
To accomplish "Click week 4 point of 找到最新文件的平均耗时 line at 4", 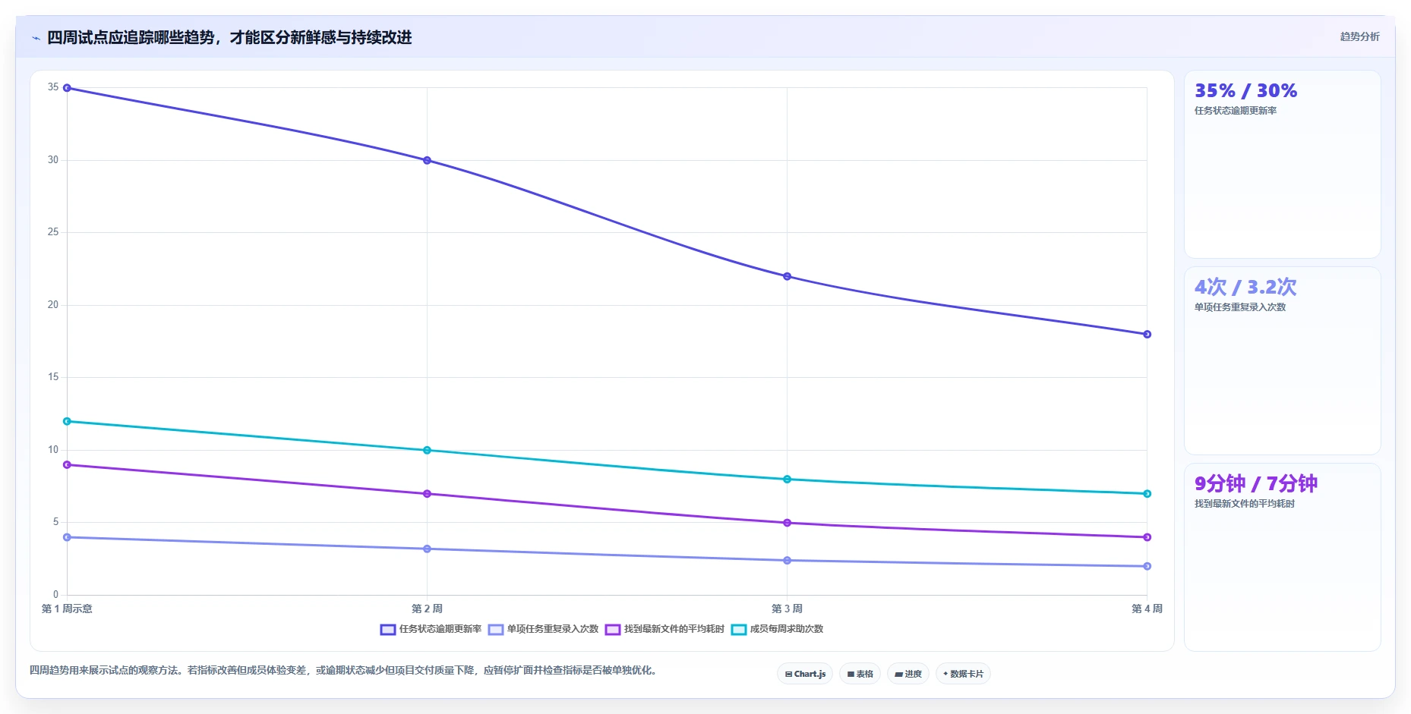I will point(1147,537).
